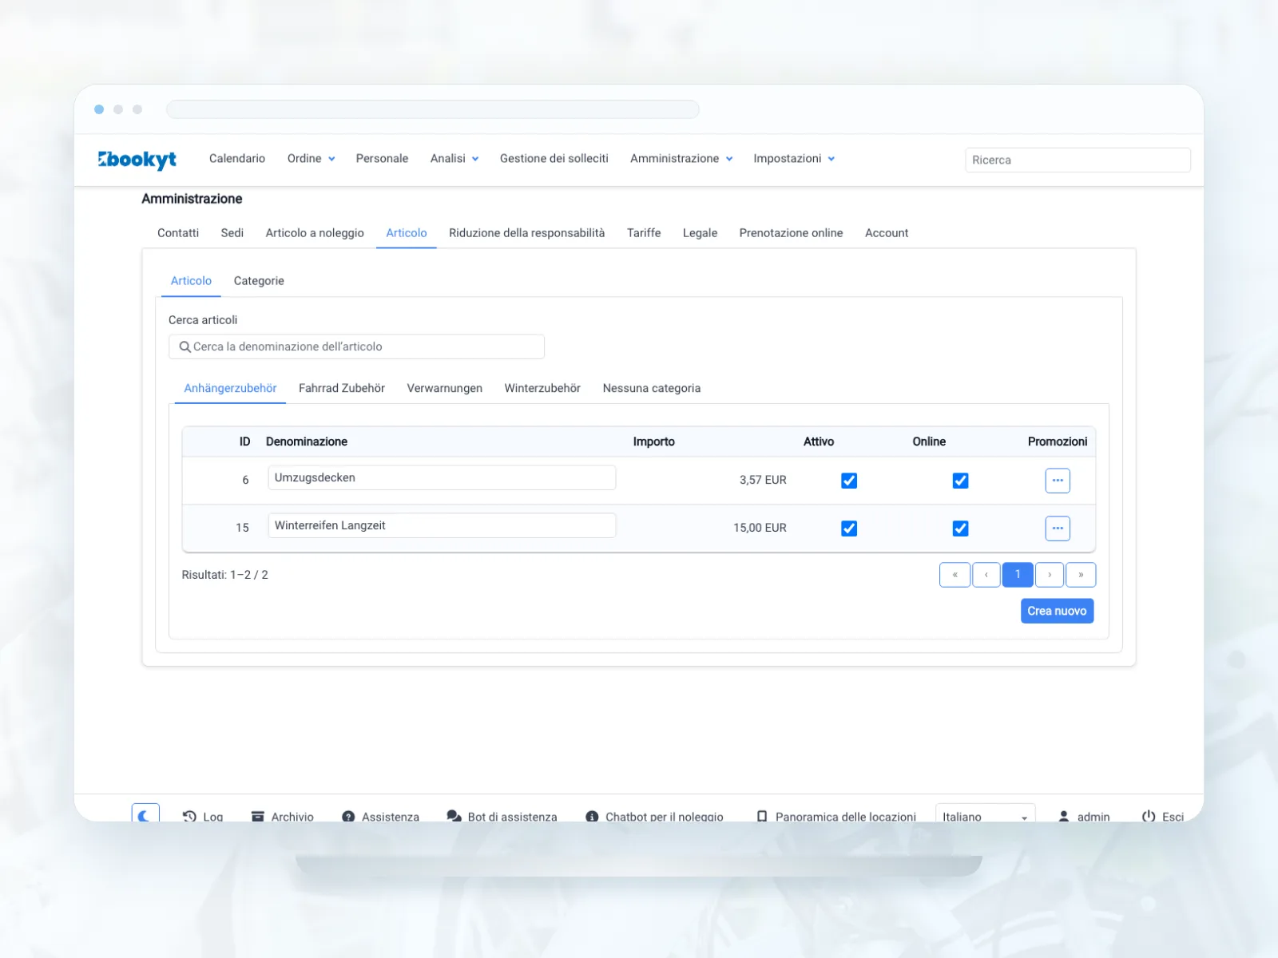Click the Esci power icon
The width and height of the screenshot is (1278, 958).
(x=1149, y=816)
